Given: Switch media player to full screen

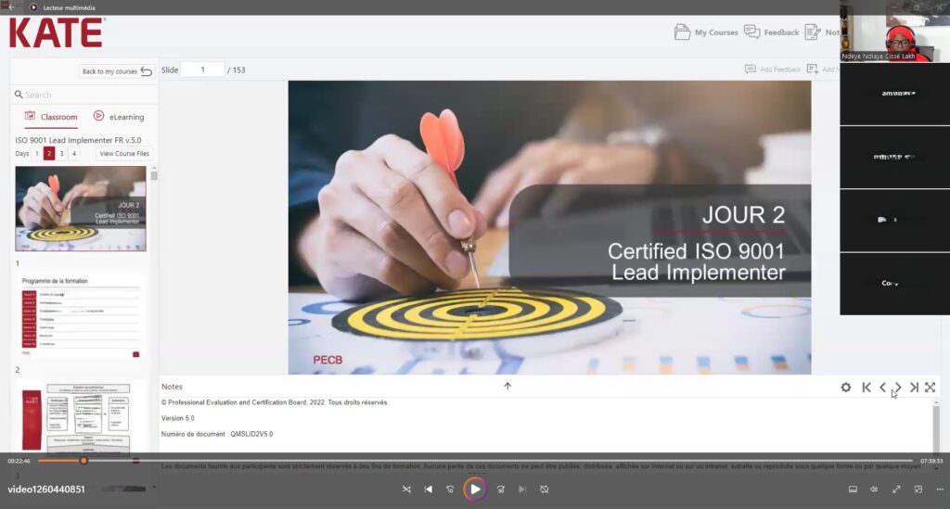Looking at the screenshot, I should (x=896, y=489).
